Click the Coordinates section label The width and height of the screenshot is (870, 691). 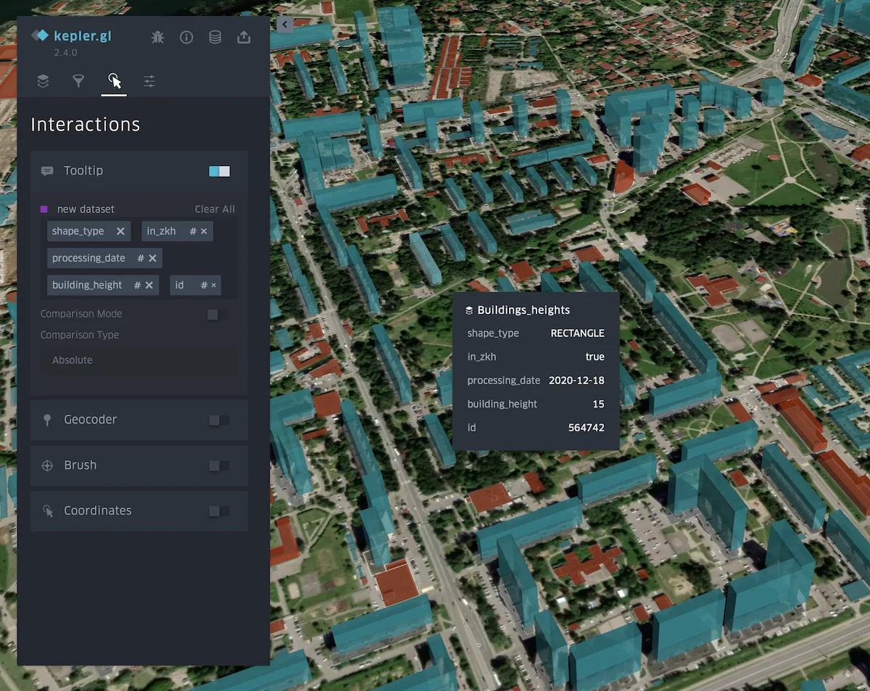point(98,511)
